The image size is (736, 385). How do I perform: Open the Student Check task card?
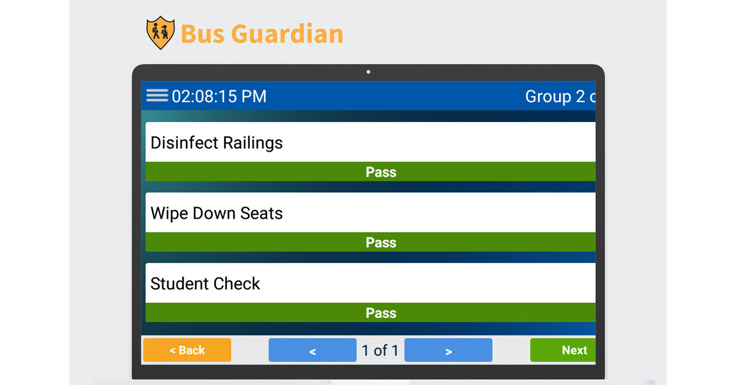(370, 283)
